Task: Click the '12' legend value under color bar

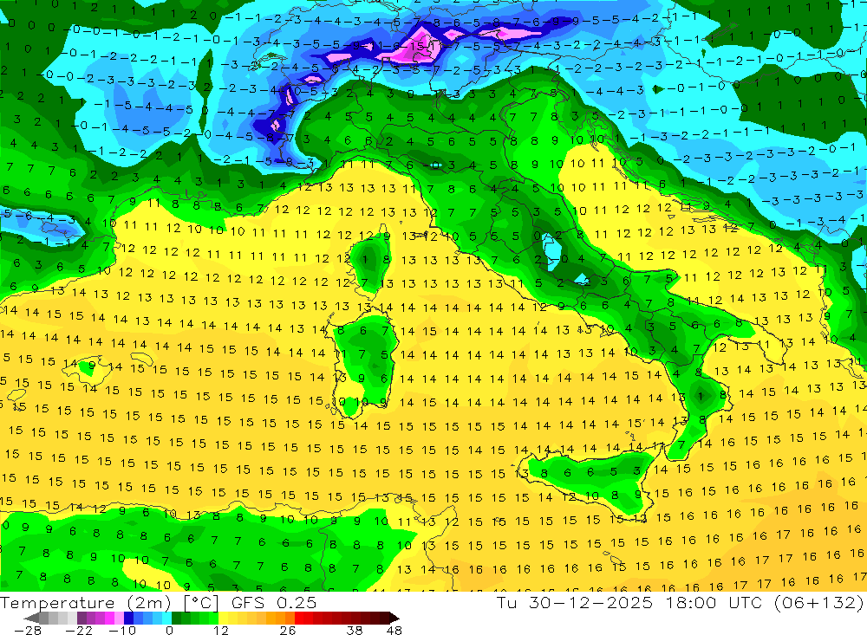Action: point(220,631)
